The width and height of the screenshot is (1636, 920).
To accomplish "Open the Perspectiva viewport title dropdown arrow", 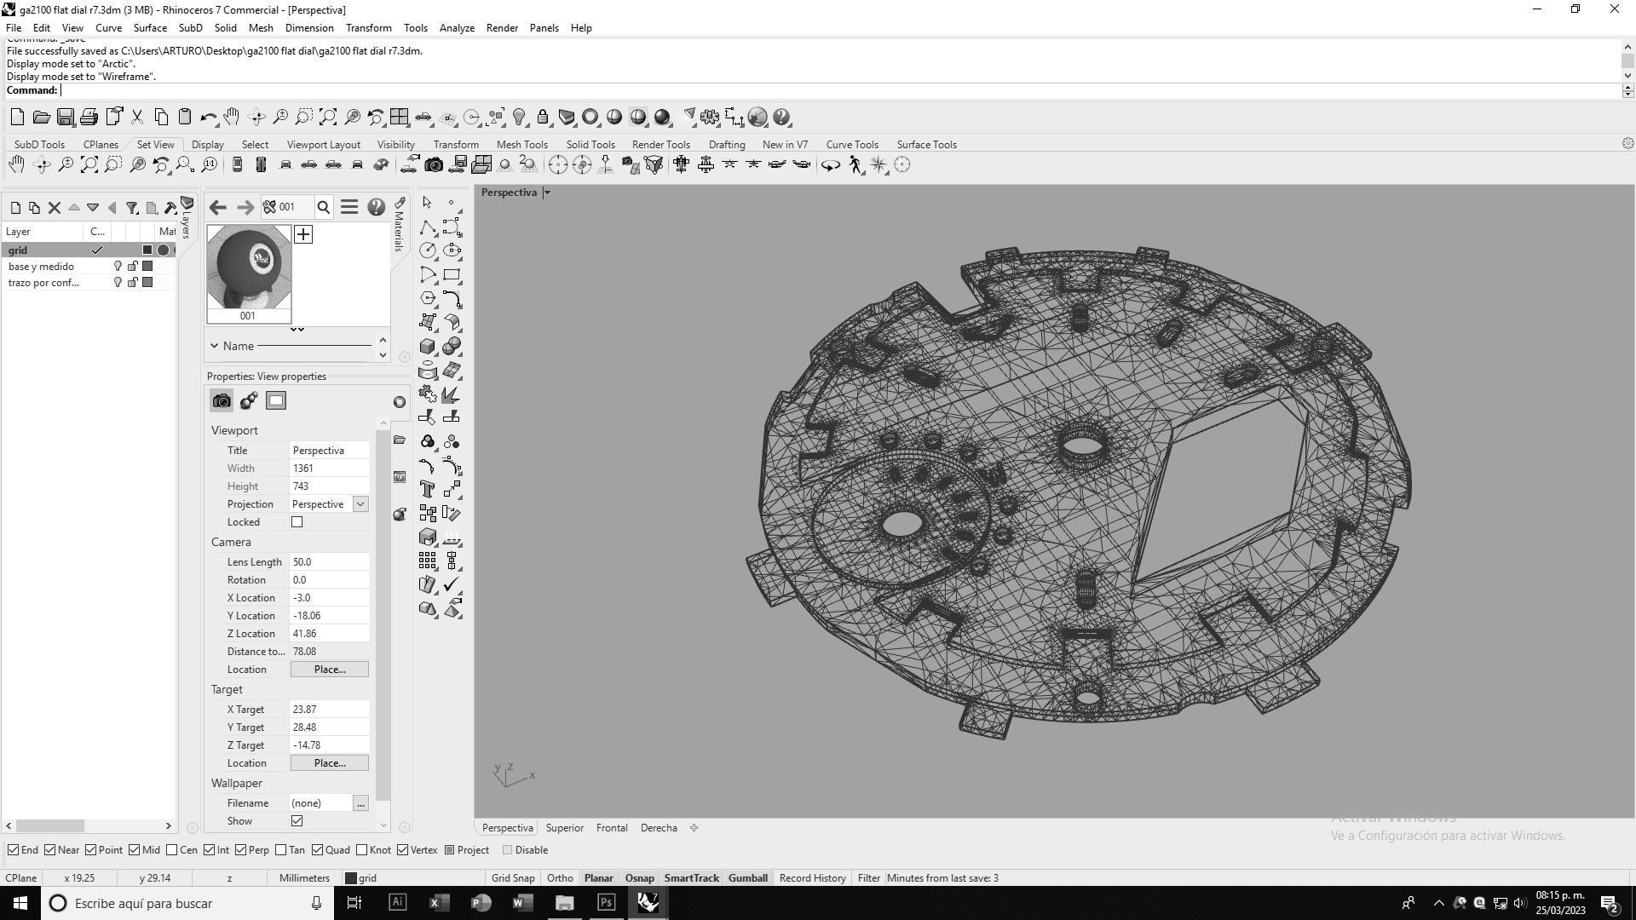I will tap(547, 193).
